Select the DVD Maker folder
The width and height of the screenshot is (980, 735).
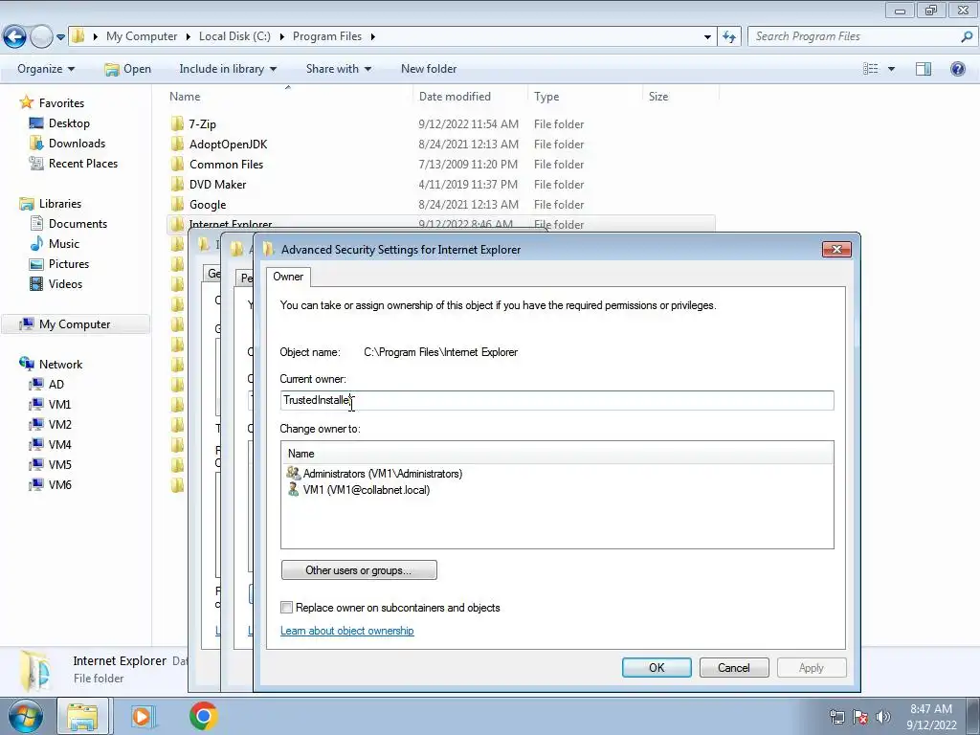click(217, 185)
